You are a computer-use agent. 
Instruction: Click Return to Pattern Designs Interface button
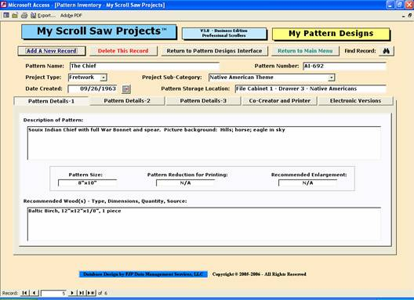pyautogui.click(x=214, y=51)
